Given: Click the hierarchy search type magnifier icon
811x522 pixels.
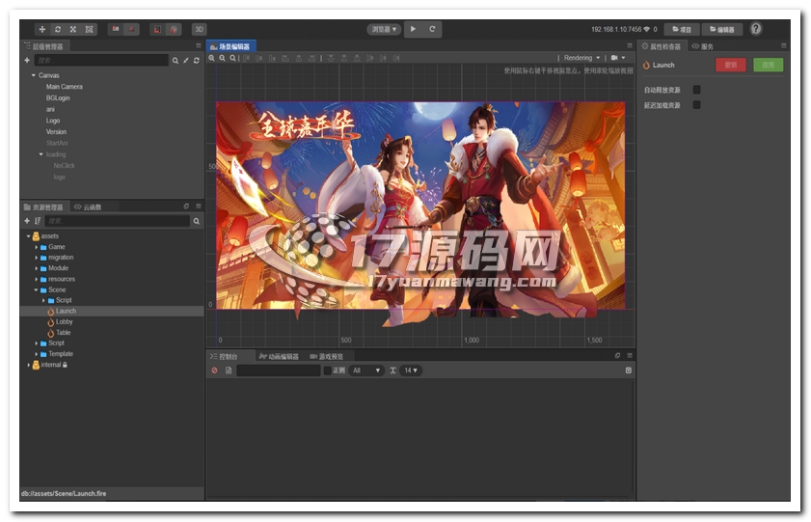Looking at the screenshot, I should [176, 61].
